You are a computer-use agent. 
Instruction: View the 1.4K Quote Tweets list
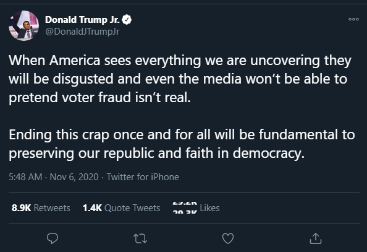122,208
